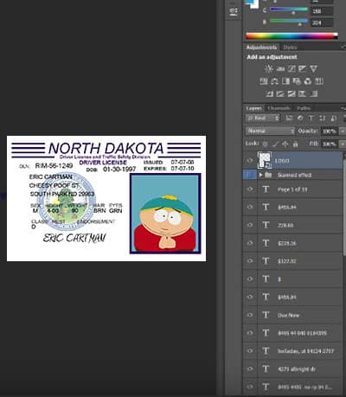Add a Levels adjustment
The image size is (346, 397).
tap(280, 68)
